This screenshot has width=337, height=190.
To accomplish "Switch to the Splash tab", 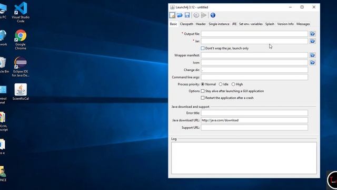I will tap(270, 24).
